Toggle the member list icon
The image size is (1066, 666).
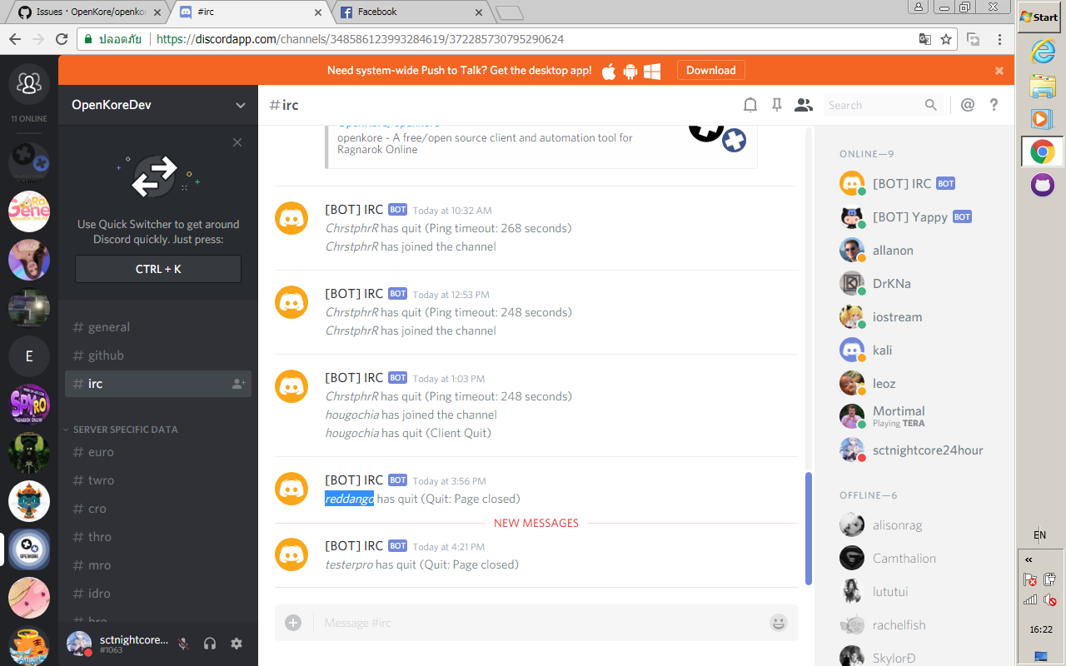click(803, 105)
